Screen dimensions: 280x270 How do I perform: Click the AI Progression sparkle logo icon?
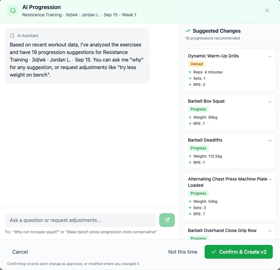(x=13, y=11)
